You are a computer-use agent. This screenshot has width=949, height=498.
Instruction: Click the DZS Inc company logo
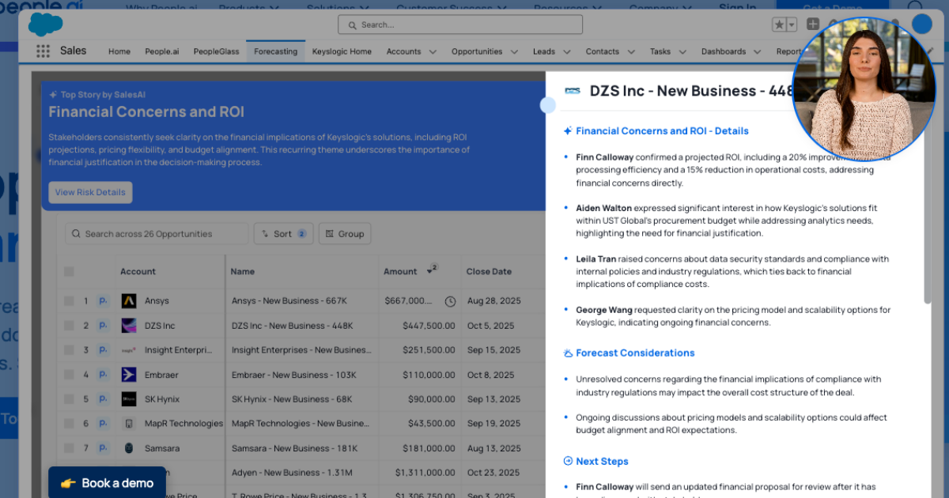[x=129, y=325]
